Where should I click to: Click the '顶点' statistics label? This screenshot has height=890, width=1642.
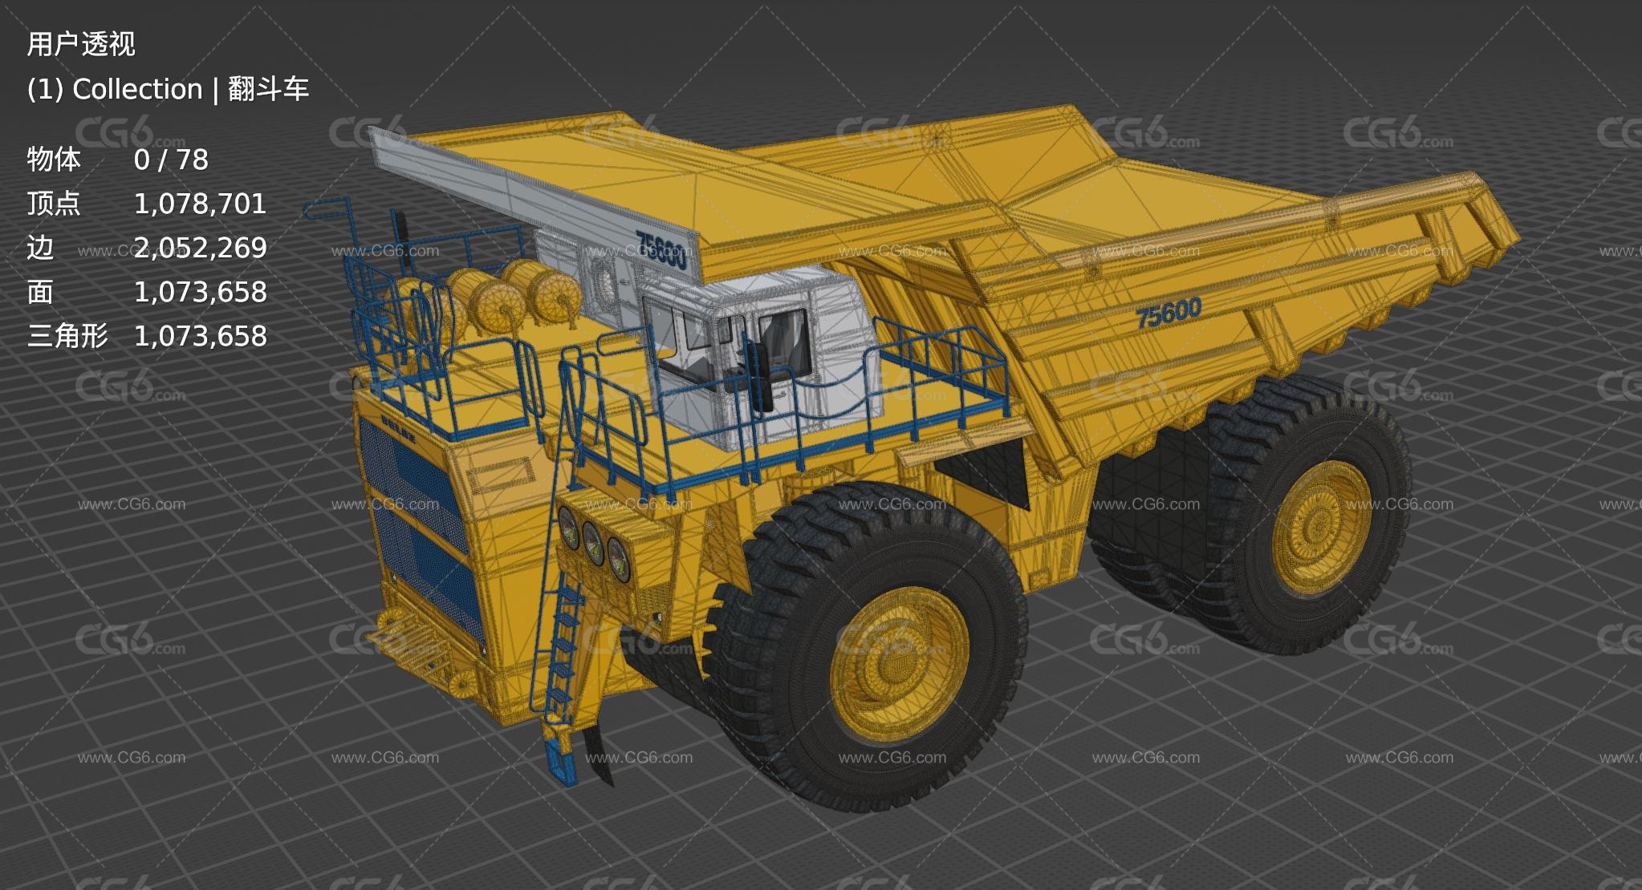(x=54, y=204)
